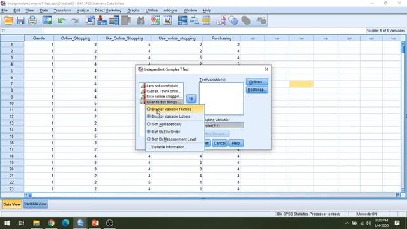
Task: Click the Select Cases toolbar icon
Action: tap(206, 20)
